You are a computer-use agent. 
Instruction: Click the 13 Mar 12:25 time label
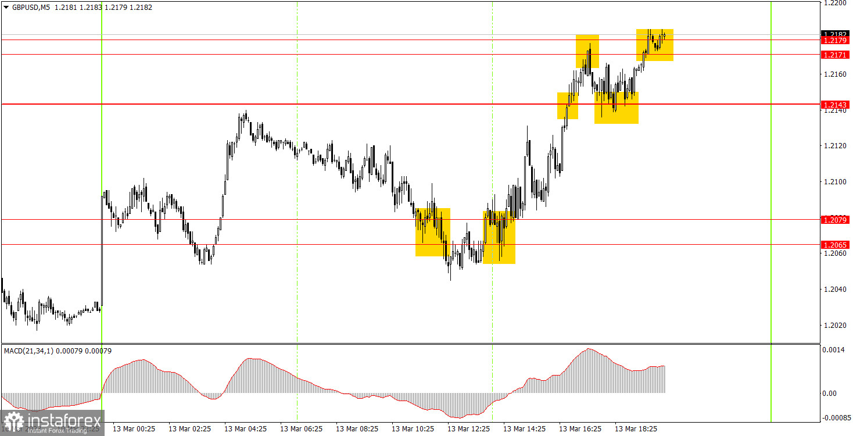click(x=469, y=429)
